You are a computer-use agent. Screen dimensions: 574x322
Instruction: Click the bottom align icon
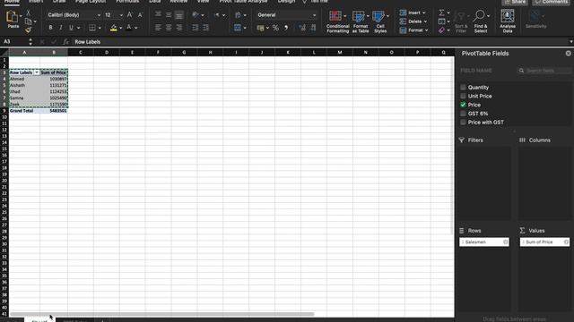tap(179, 14)
